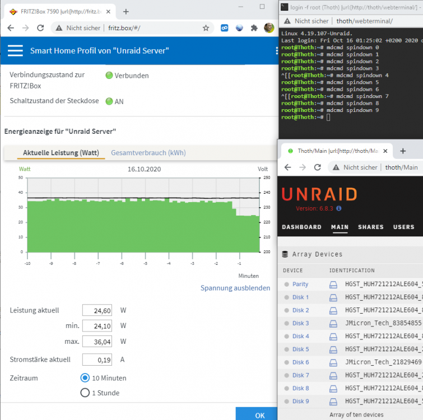Open the Unraid SHARES tab
This screenshot has width=423, height=420.
[x=371, y=227]
